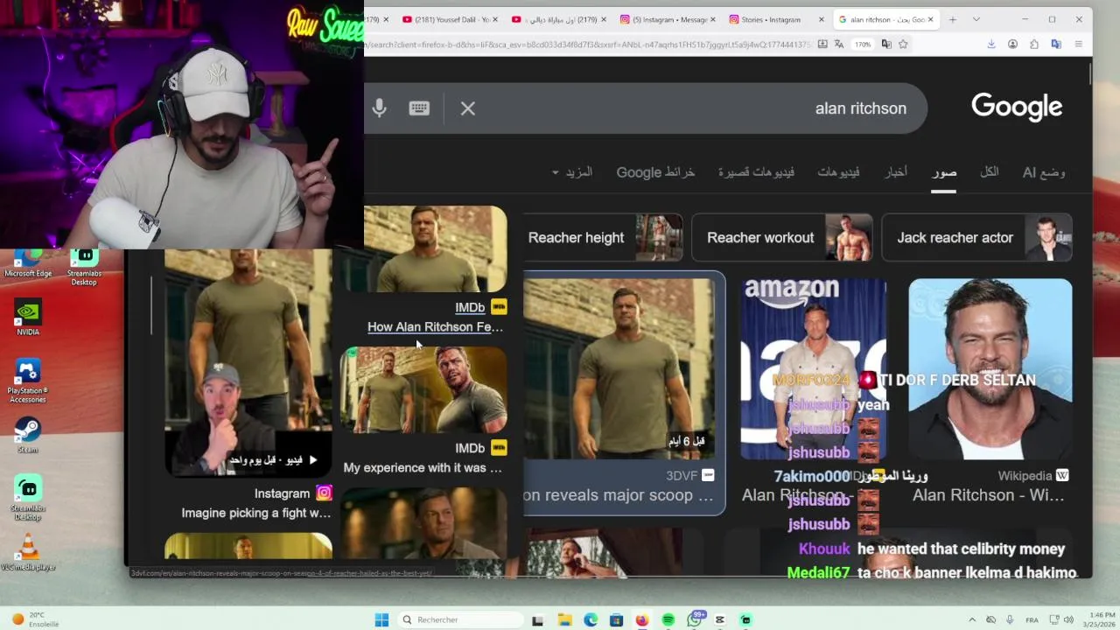Open the IMDb image above My experience

423,389
